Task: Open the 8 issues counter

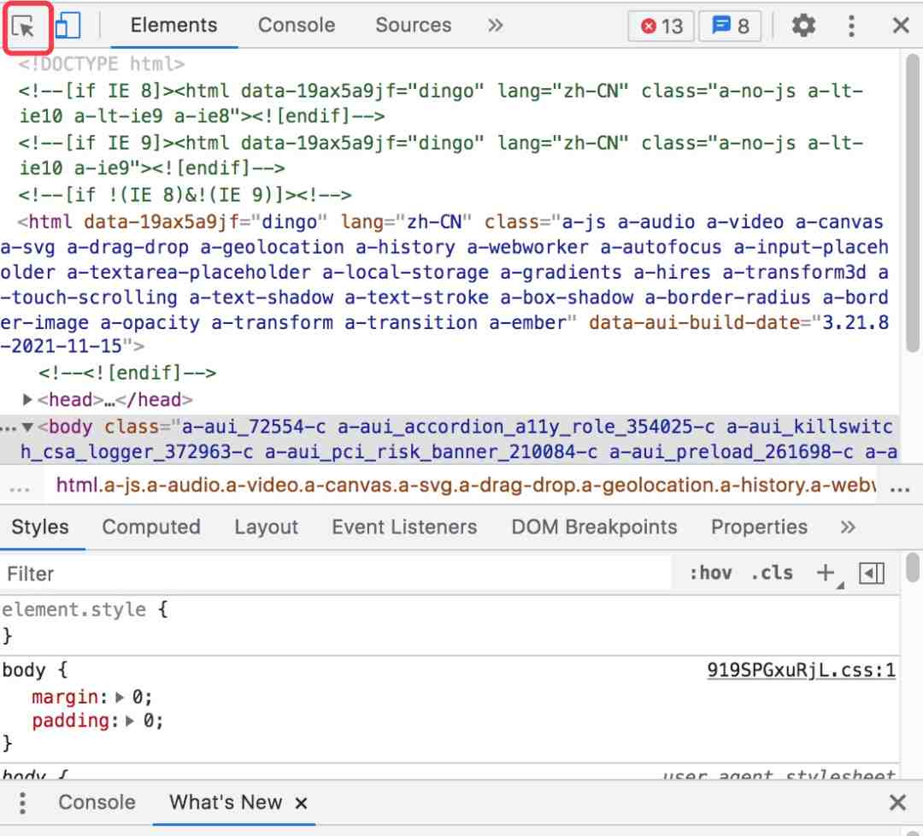Action: coord(730,26)
